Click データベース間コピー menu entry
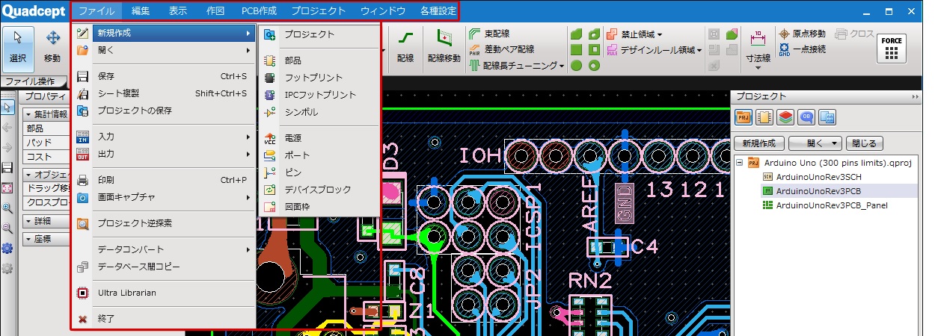The image size is (935, 336). [165, 267]
